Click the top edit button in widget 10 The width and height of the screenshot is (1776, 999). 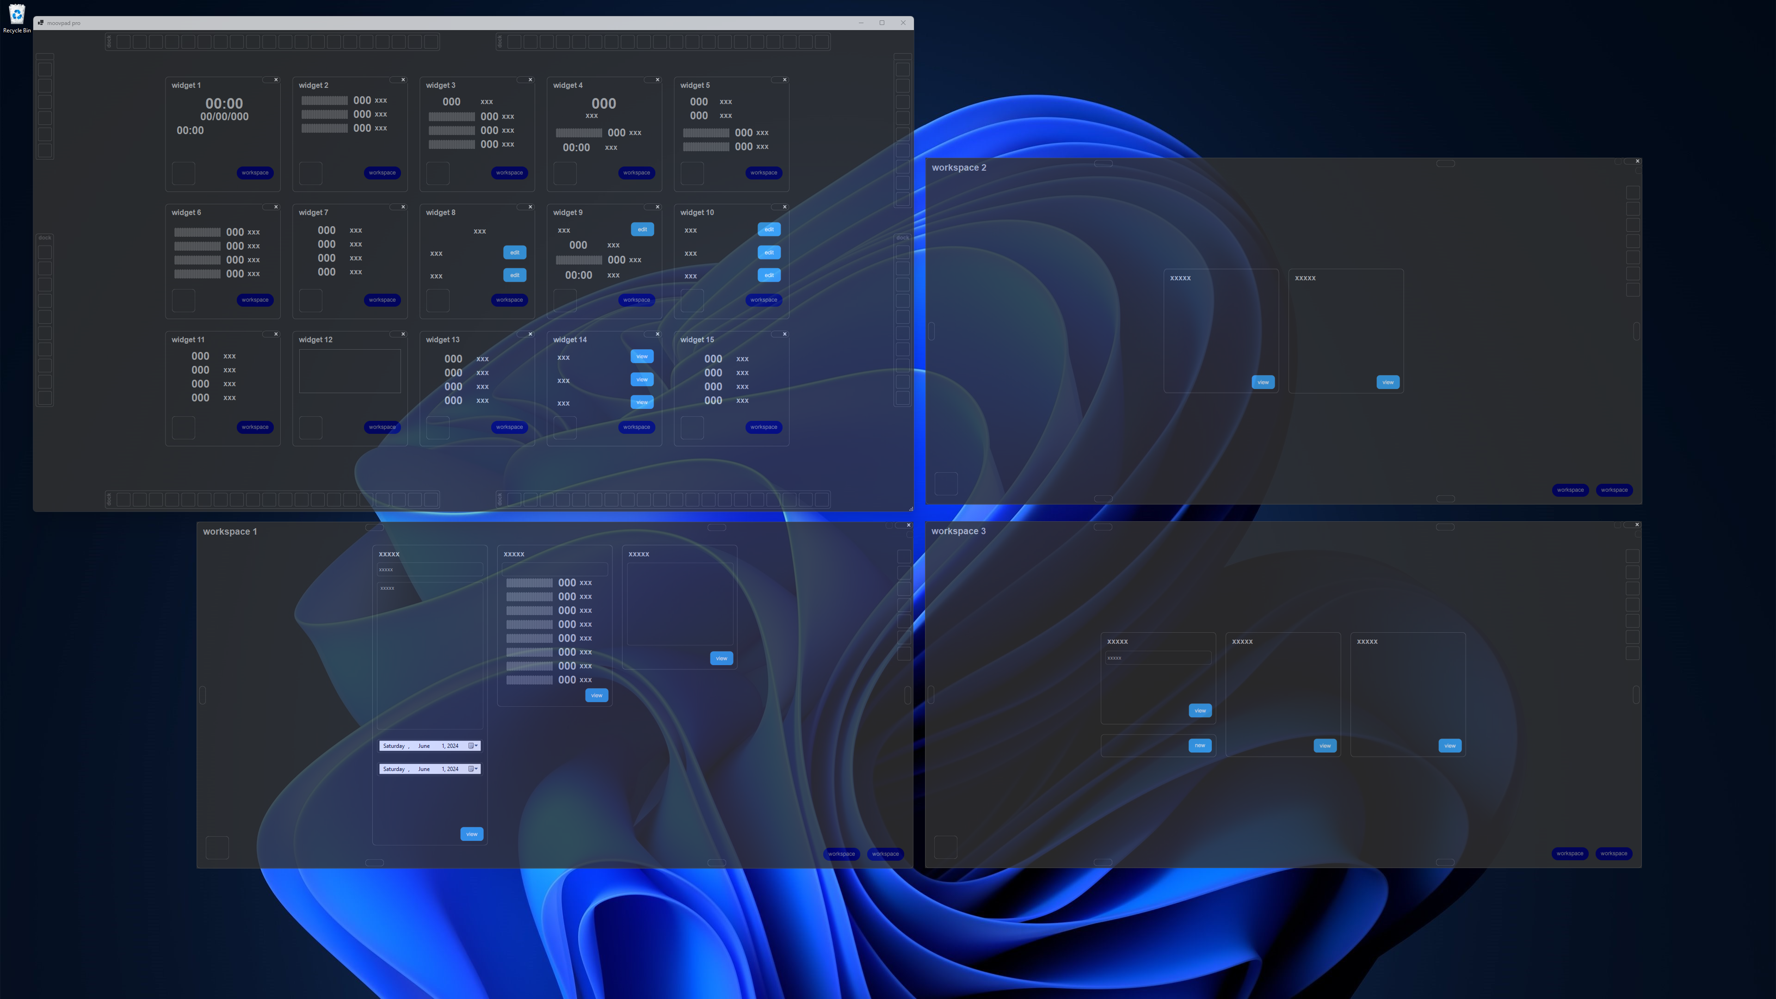pyautogui.click(x=769, y=229)
